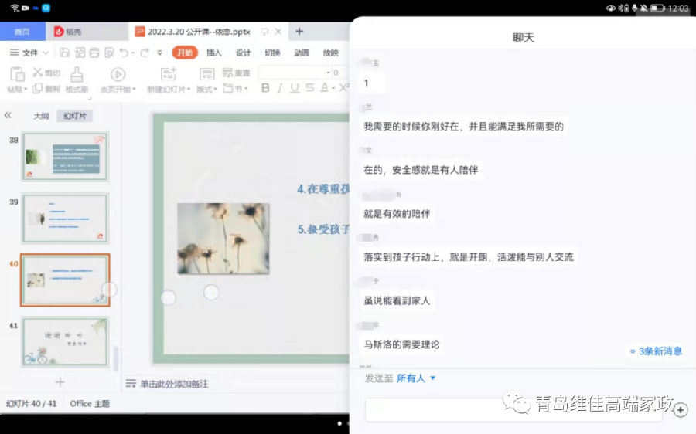
Task: Click the Cut scissors icon
Action: click(x=37, y=73)
